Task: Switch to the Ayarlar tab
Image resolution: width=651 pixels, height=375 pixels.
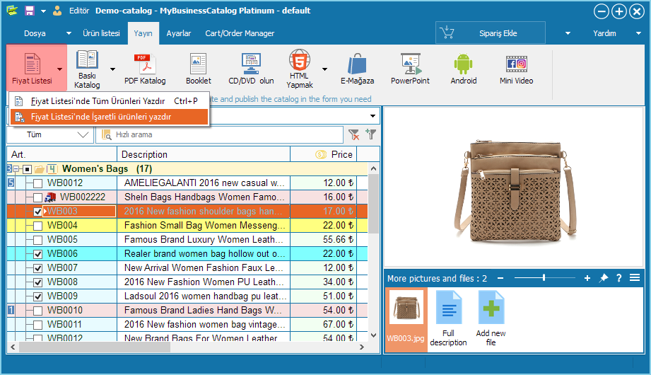Action: (179, 33)
